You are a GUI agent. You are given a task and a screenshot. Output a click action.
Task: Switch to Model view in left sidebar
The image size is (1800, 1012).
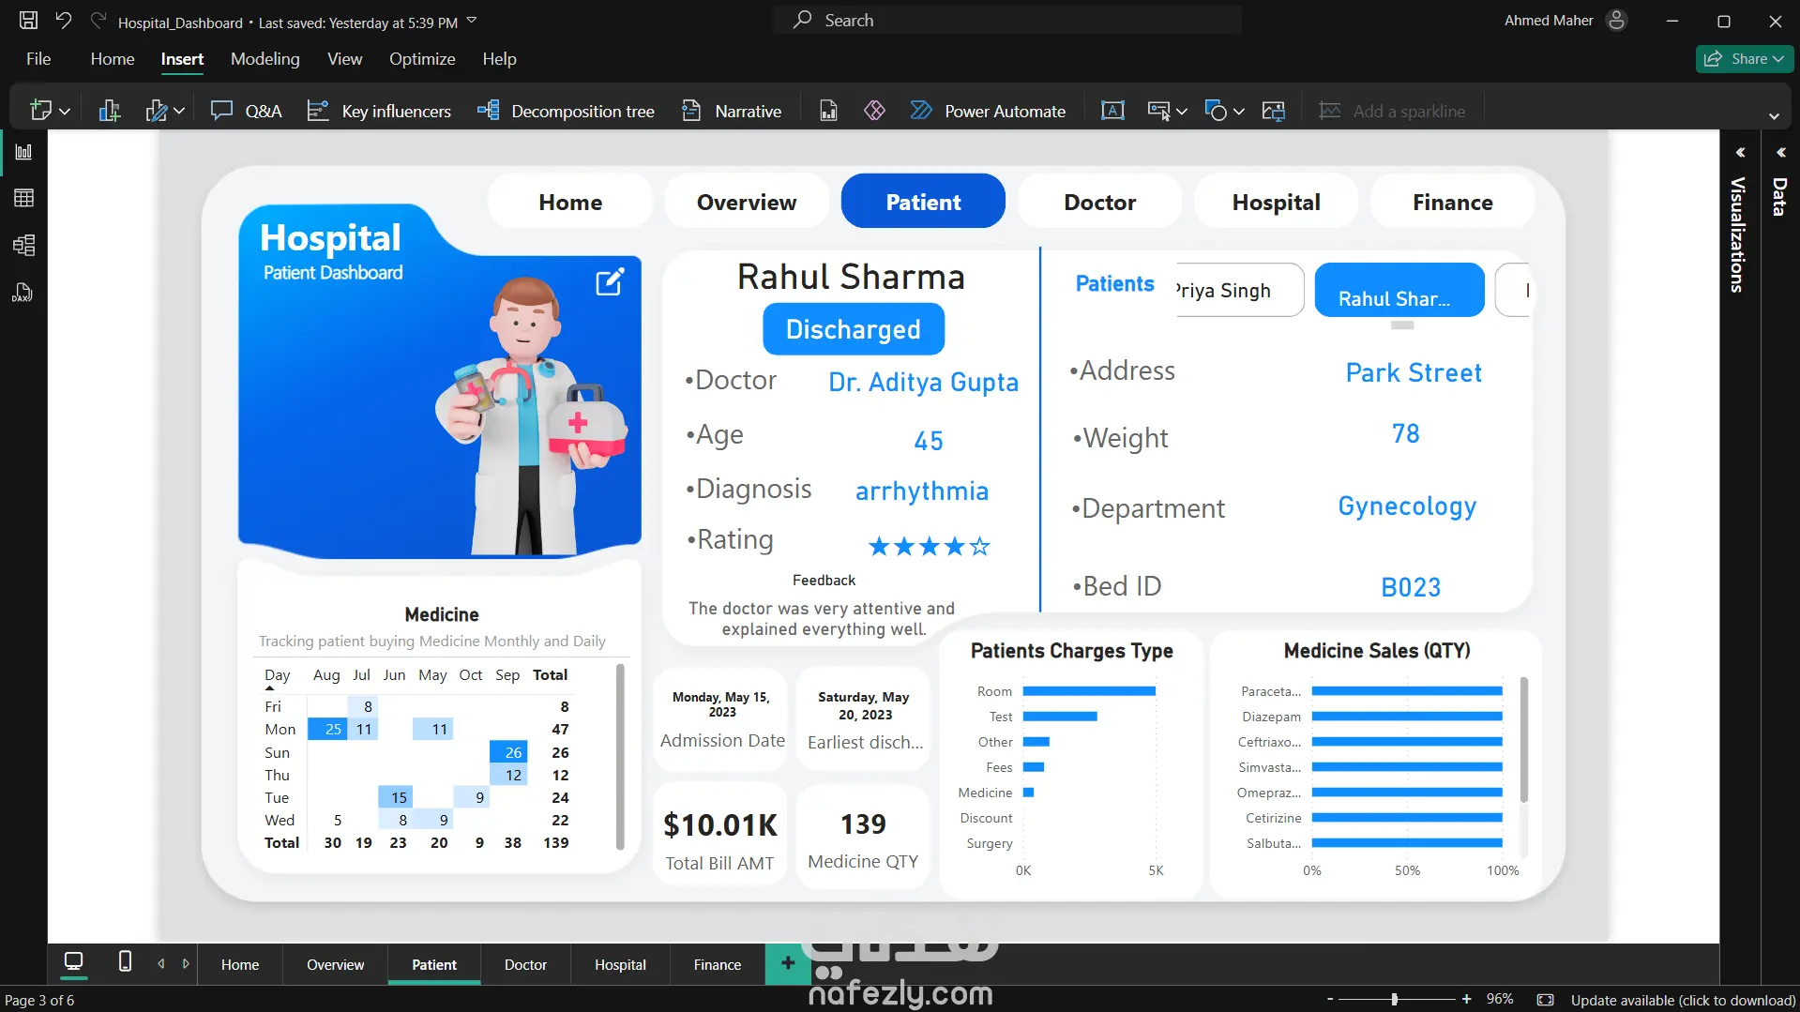coord(23,246)
